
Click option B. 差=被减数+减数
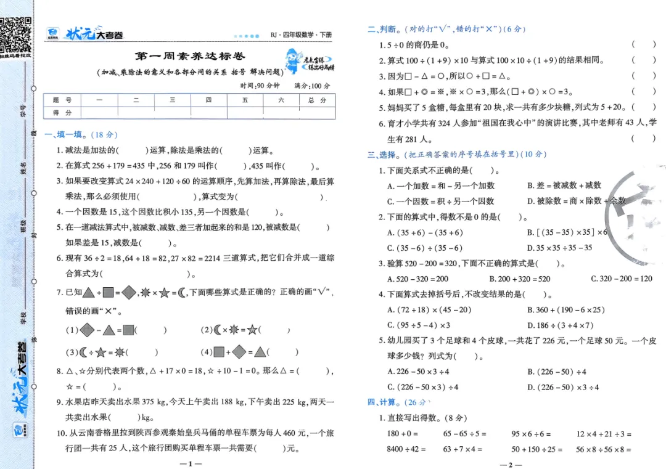pos(564,185)
